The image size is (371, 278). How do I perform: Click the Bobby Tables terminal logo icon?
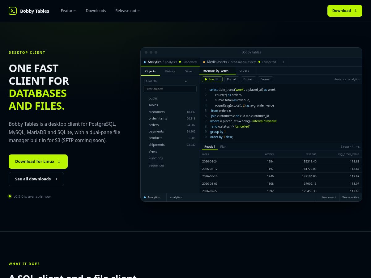click(x=13, y=11)
